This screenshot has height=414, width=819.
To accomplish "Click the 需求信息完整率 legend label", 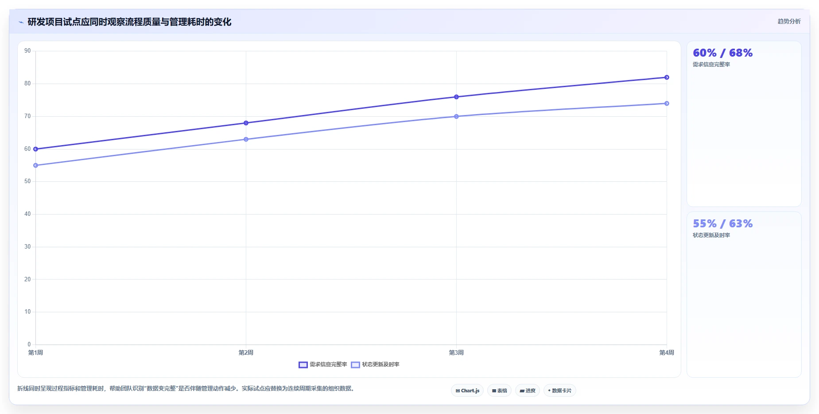I will [x=328, y=364].
